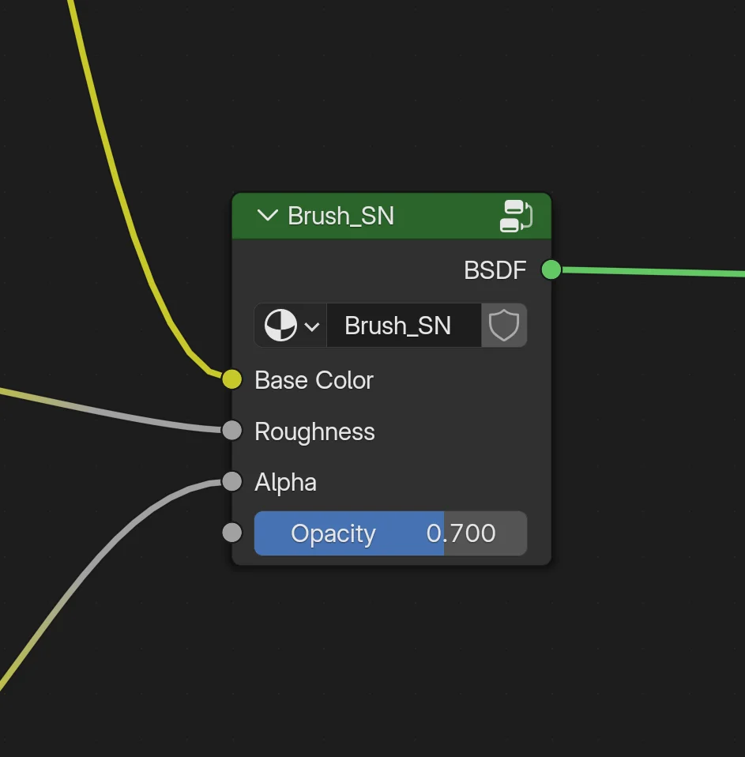Open the material browser dropdown arrow
This screenshot has width=745, height=757.
pyautogui.click(x=311, y=325)
